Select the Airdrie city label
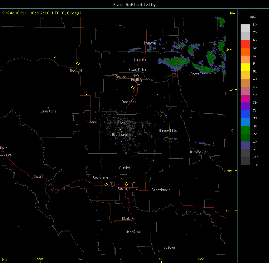269x263 pixels. tap(126, 168)
